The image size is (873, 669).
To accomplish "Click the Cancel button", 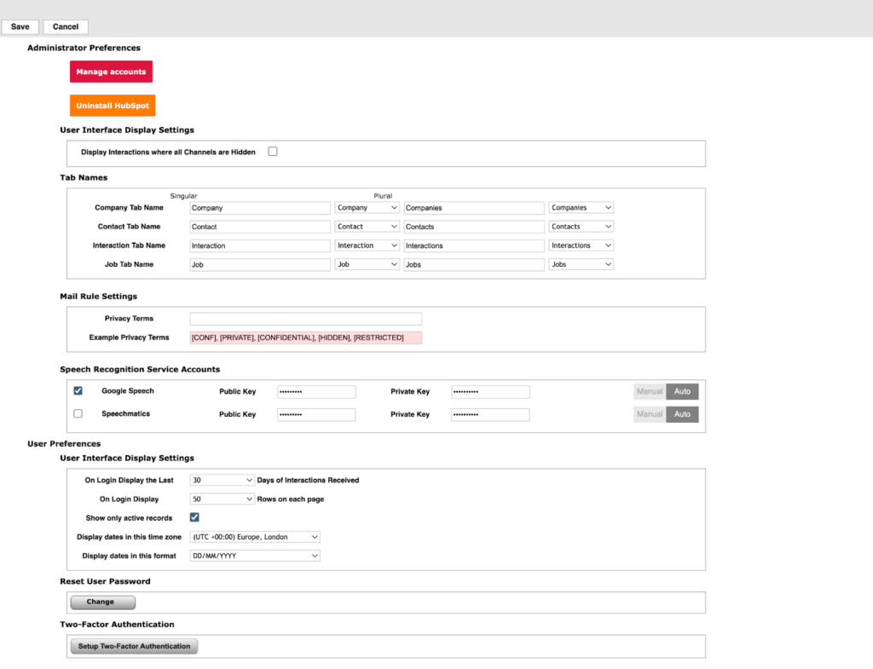I will [x=66, y=27].
